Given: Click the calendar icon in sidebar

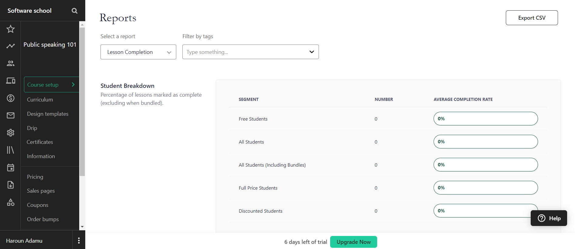Looking at the screenshot, I should [11, 168].
